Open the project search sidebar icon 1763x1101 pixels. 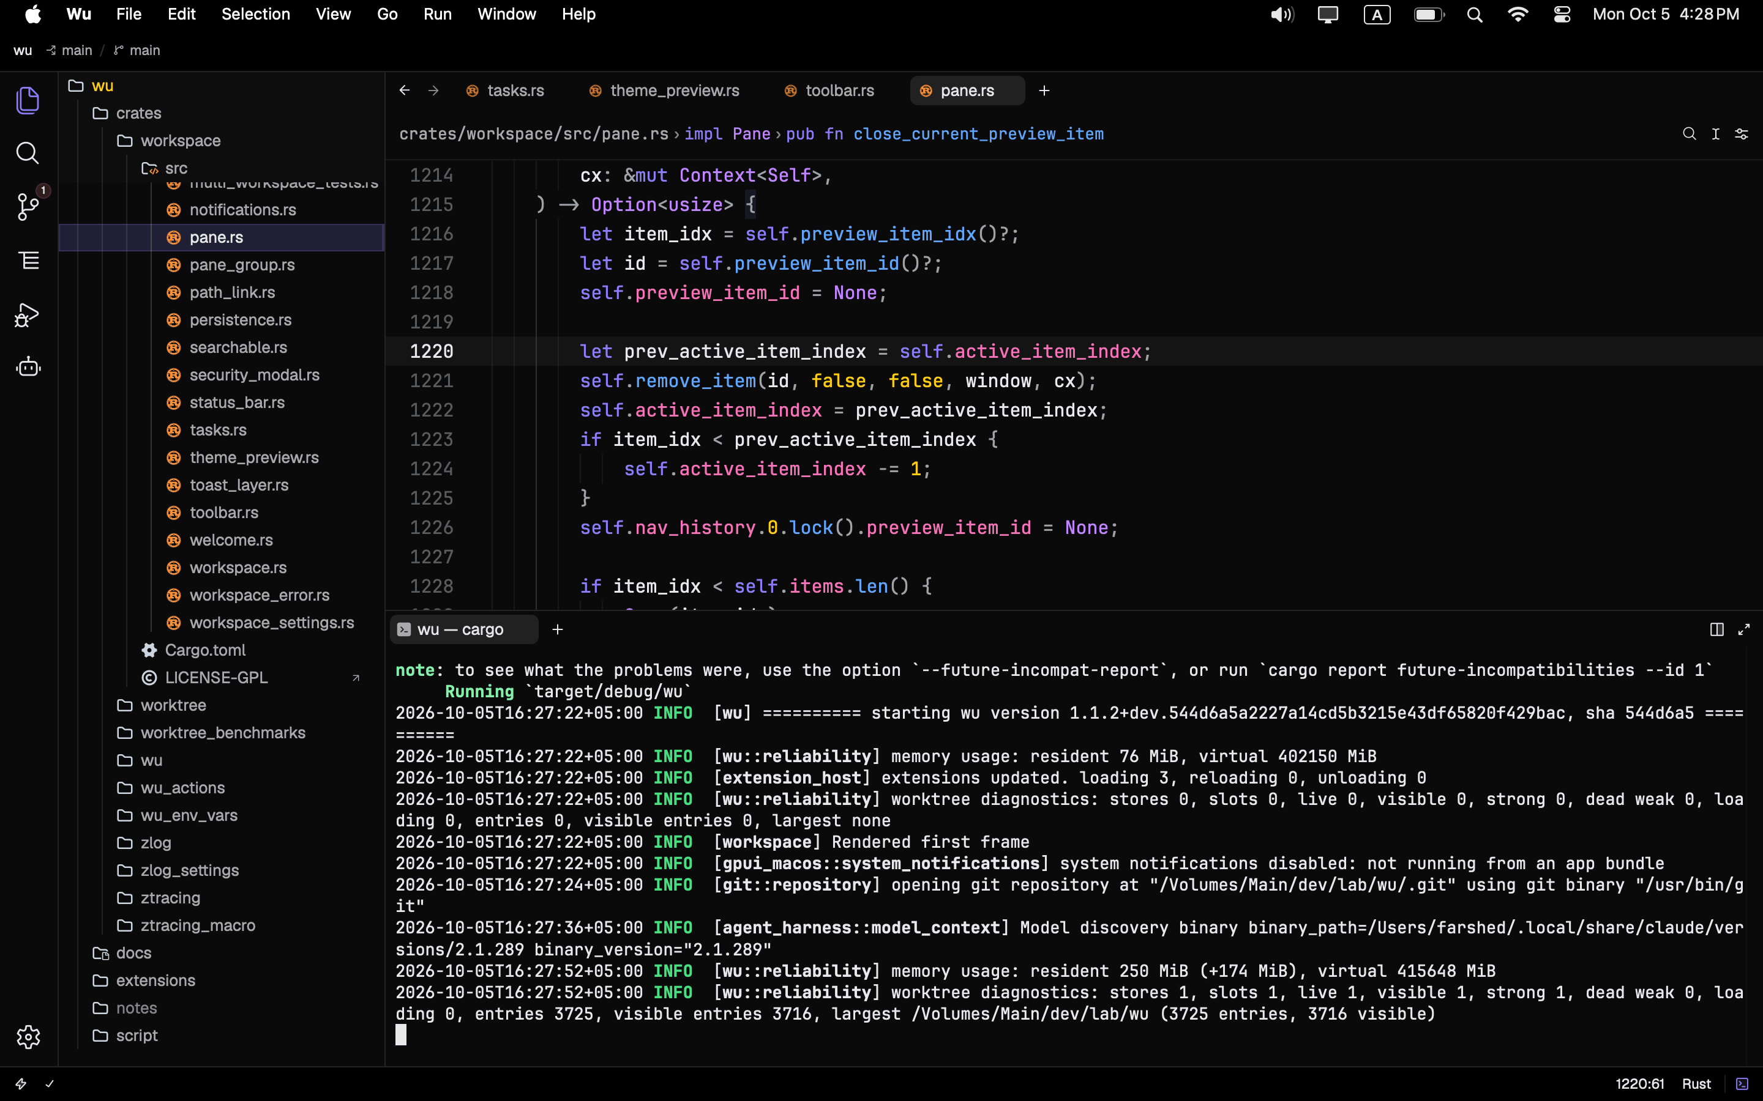pyautogui.click(x=28, y=153)
